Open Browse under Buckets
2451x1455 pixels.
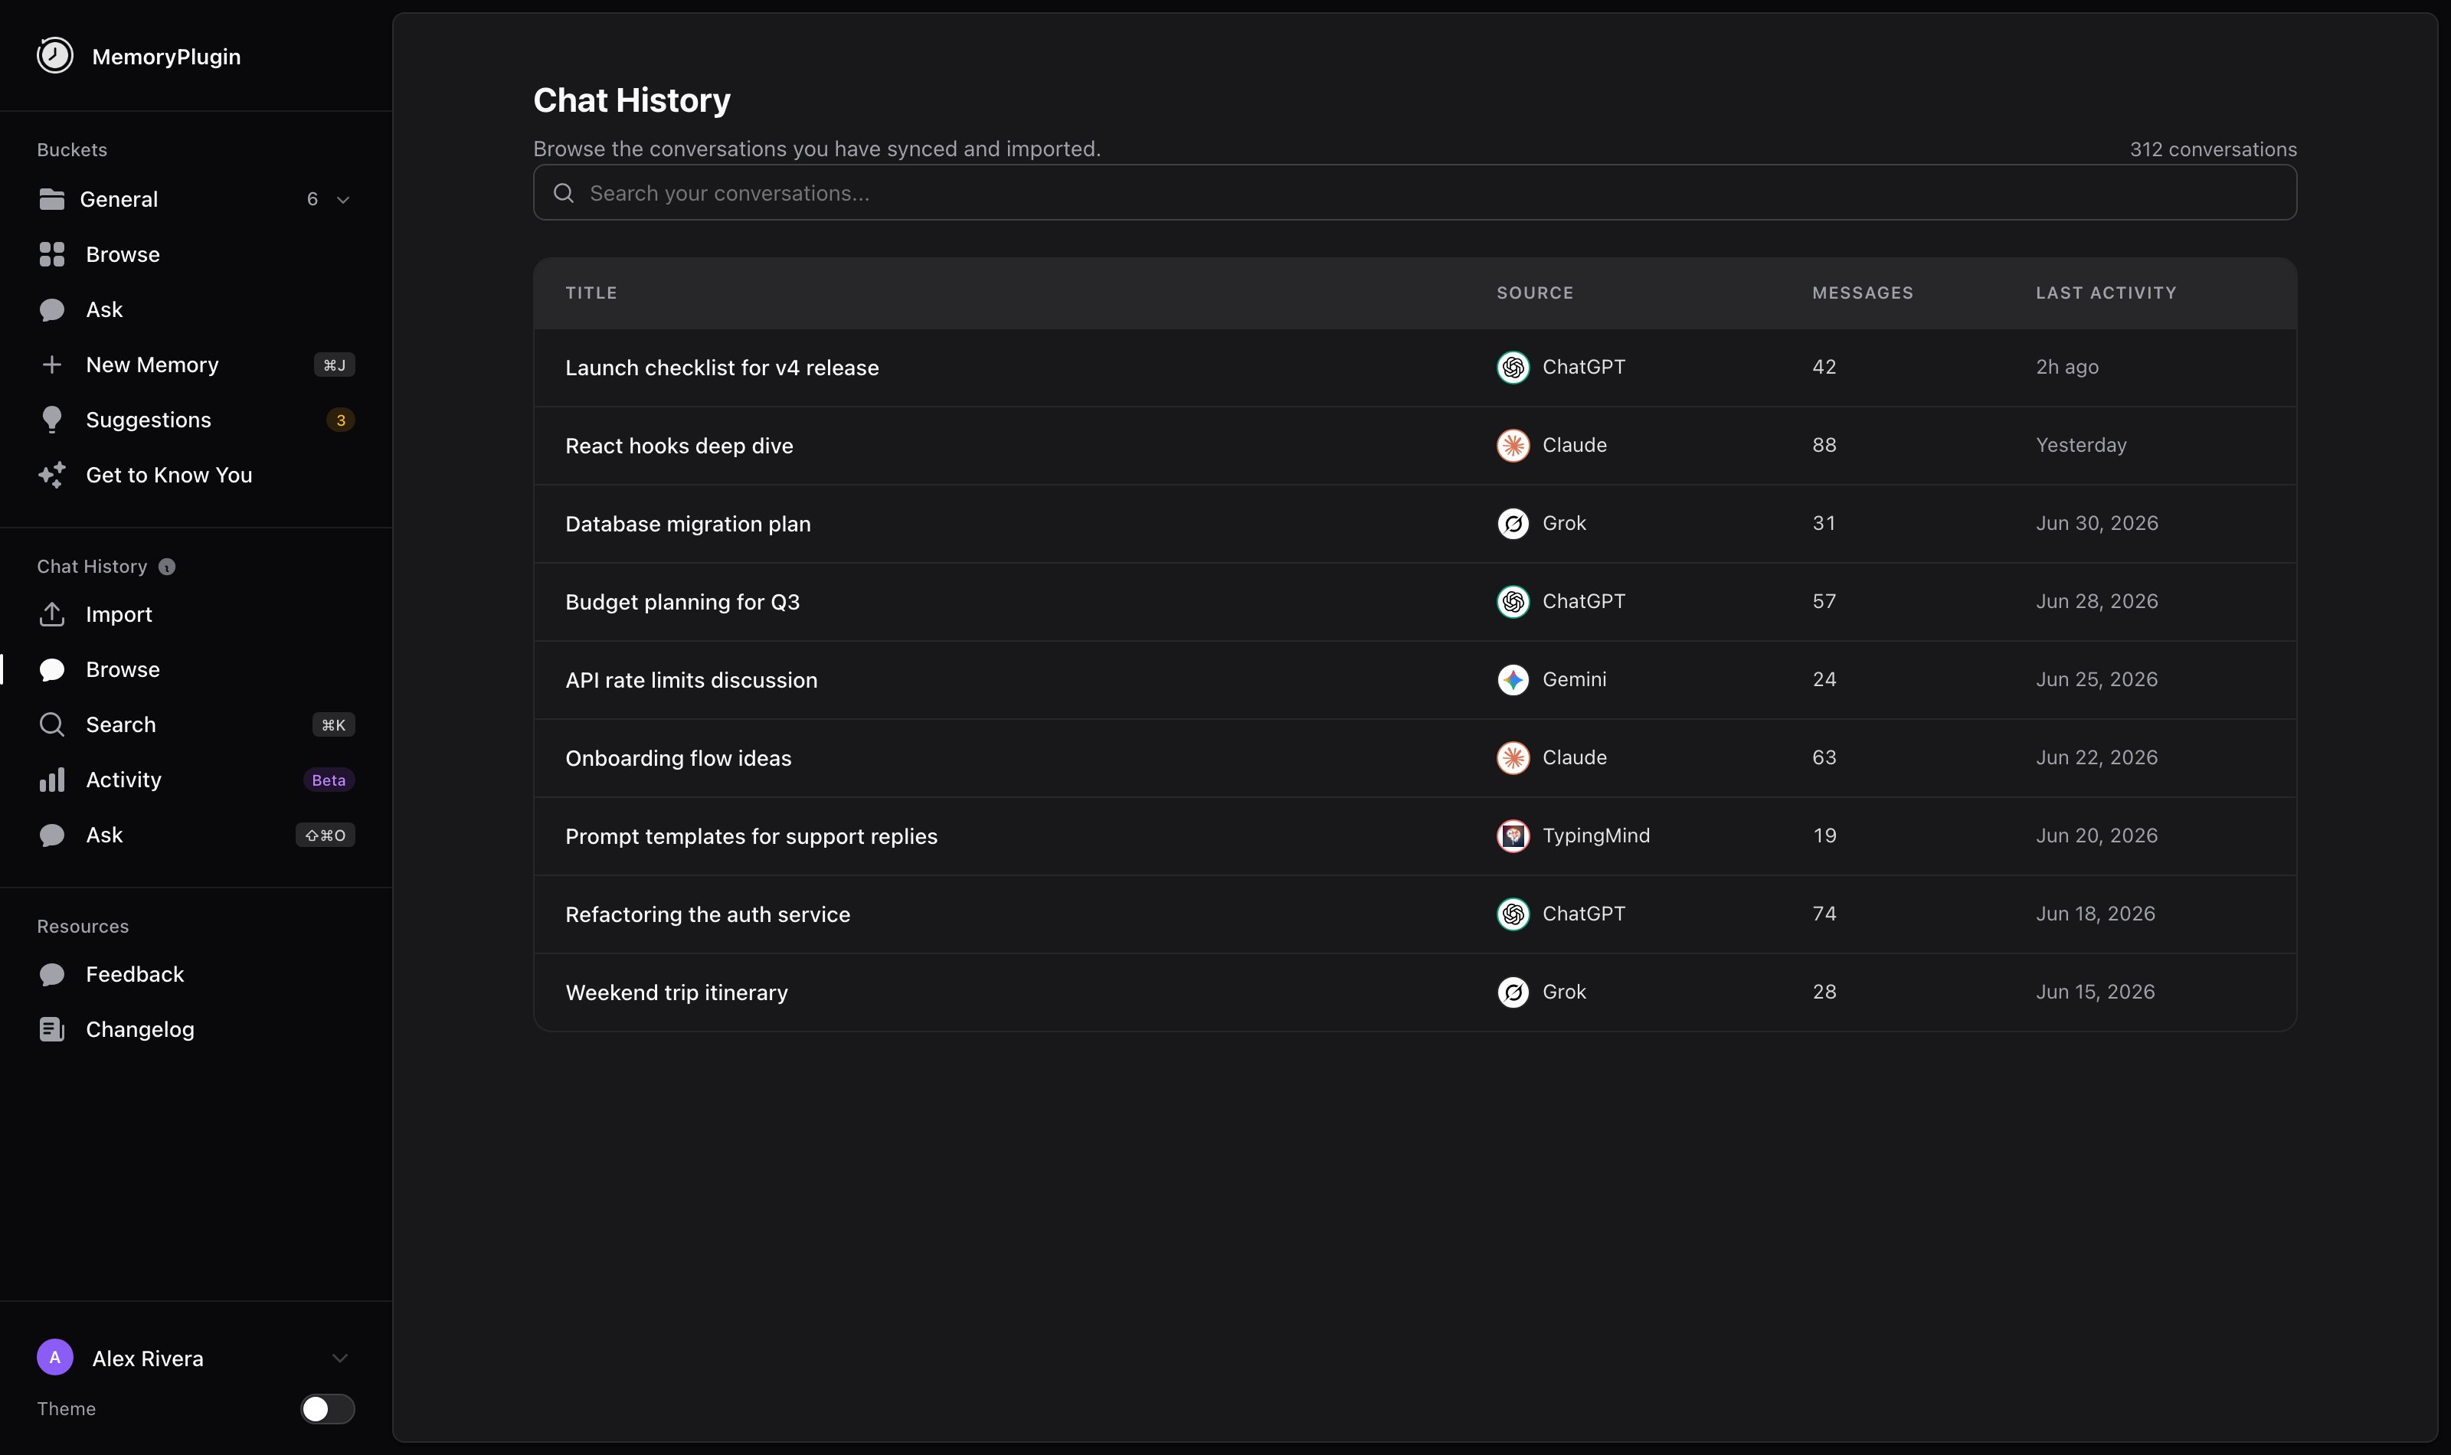tap(196, 254)
